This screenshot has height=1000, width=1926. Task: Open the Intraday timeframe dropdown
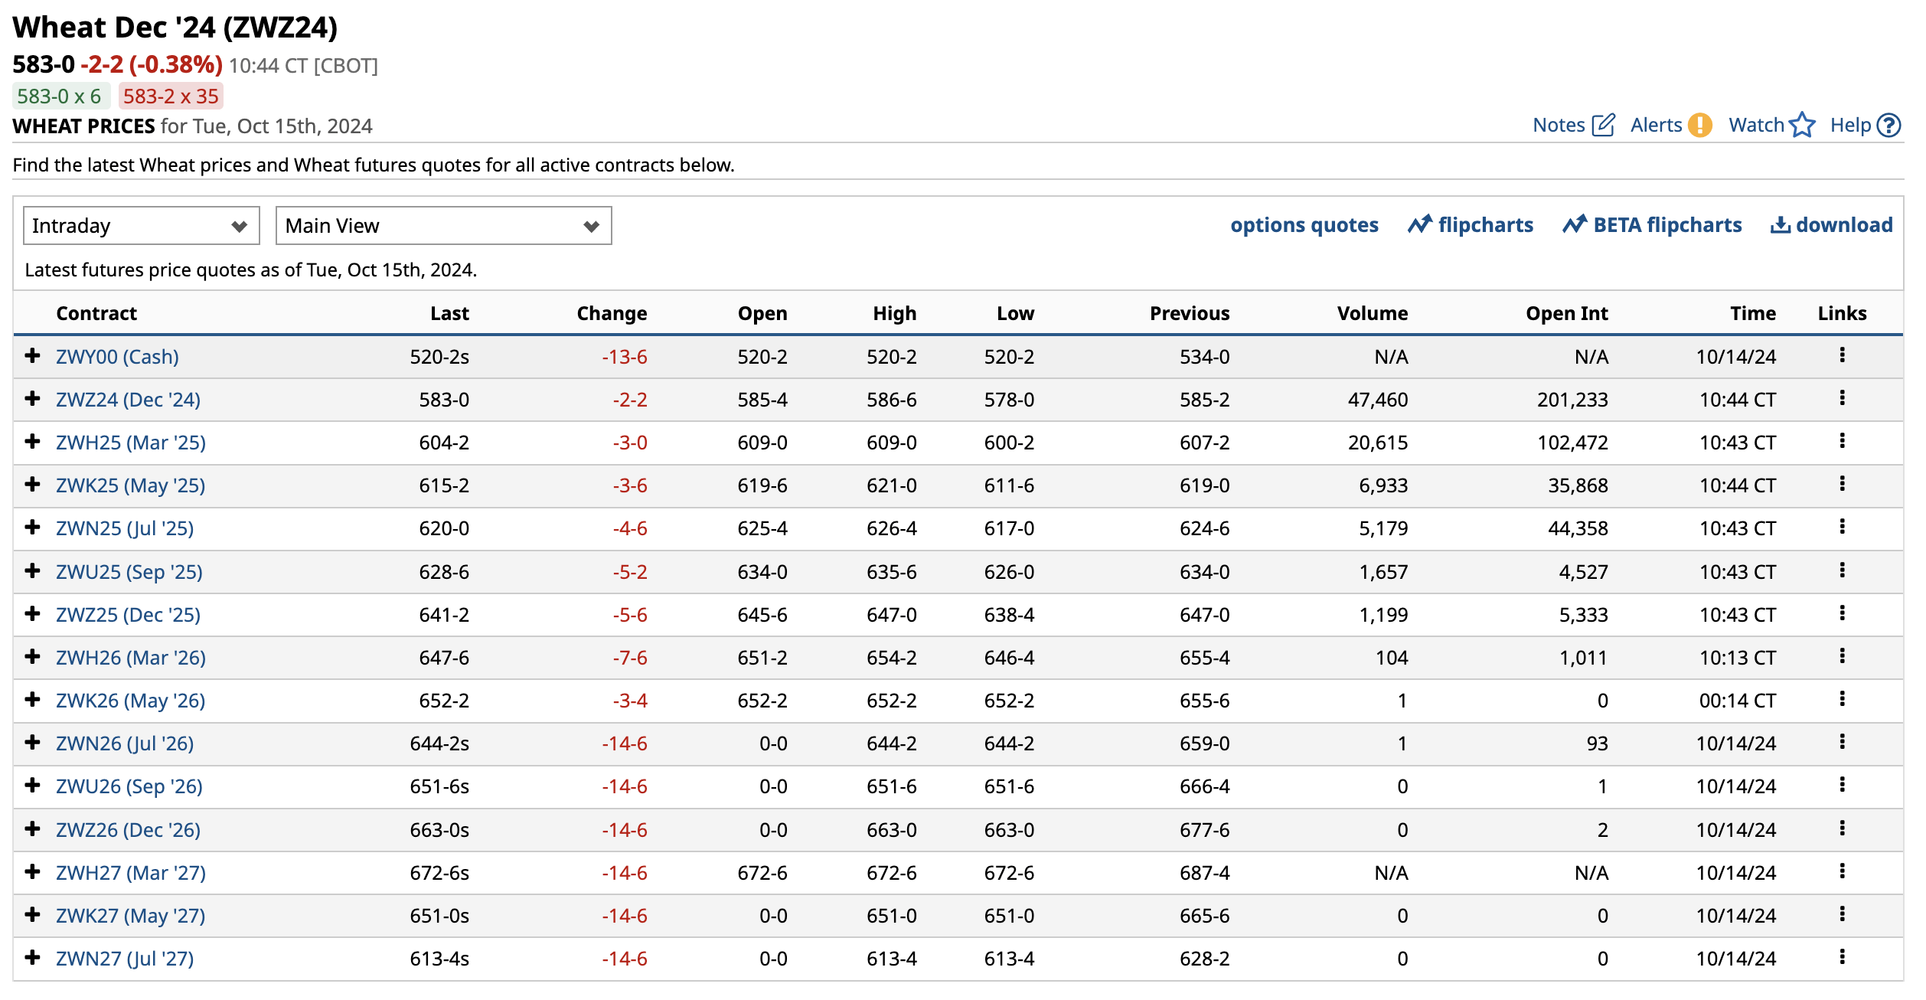(141, 225)
